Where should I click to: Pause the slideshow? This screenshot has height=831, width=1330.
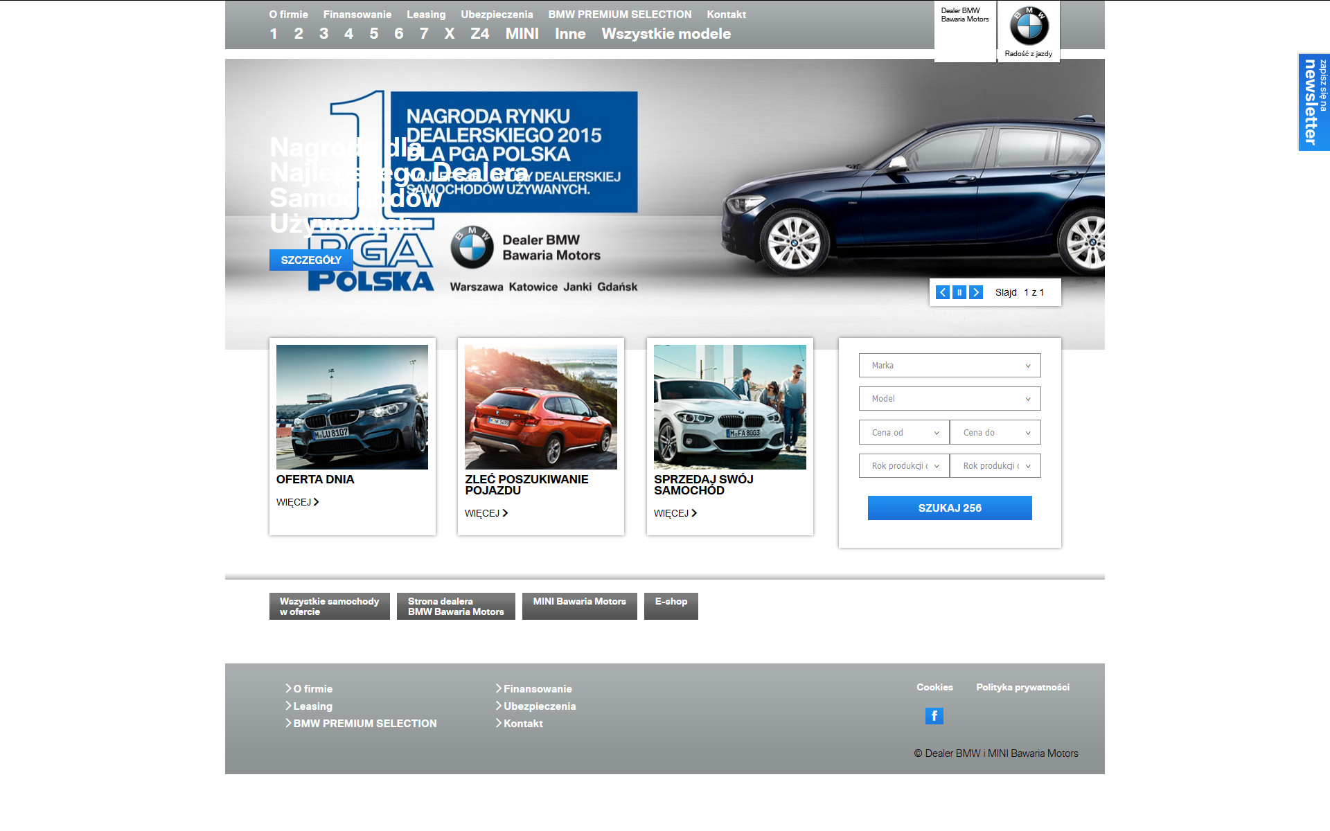(959, 292)
